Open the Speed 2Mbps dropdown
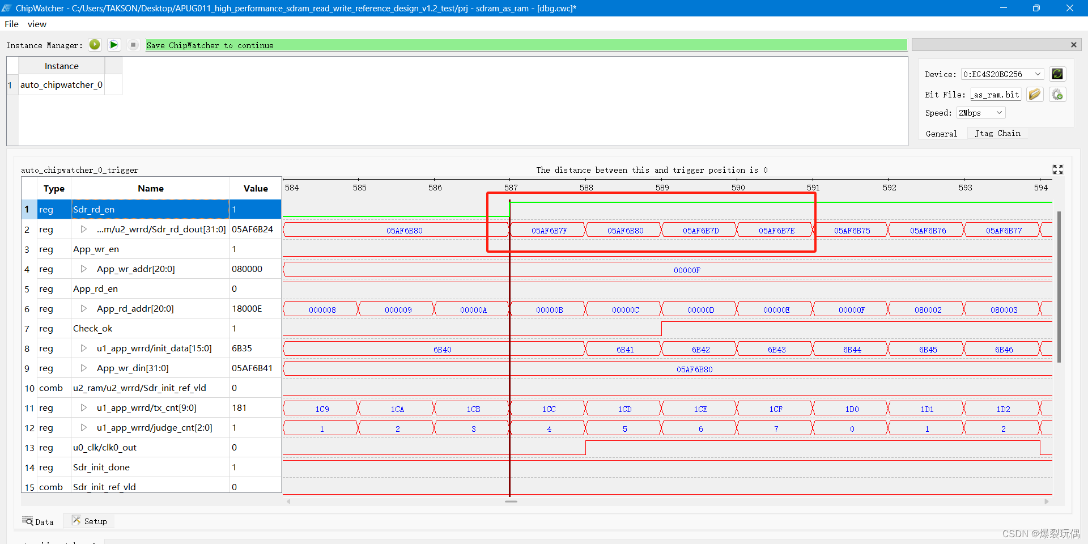Screen dimensions: 1088x544 pos(981,113)
